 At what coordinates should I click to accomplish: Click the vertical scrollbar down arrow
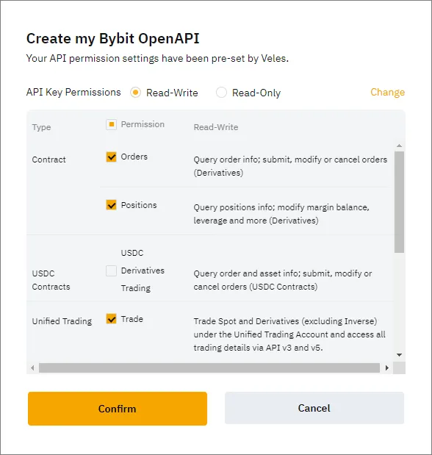[399, 355]
